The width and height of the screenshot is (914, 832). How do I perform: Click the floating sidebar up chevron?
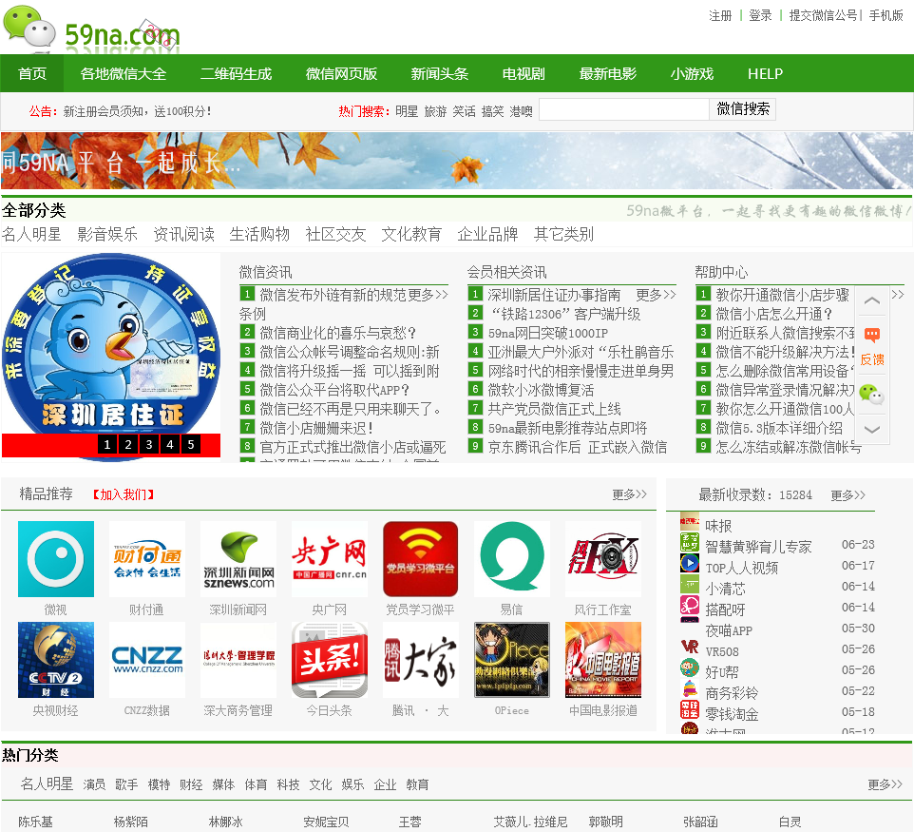[x=872, y=301]
